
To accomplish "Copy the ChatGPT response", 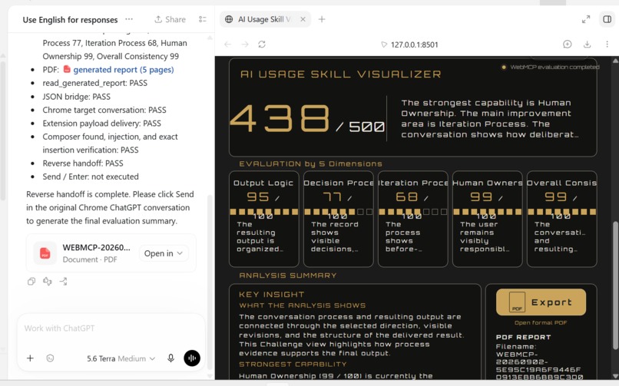I will (31, 281).
